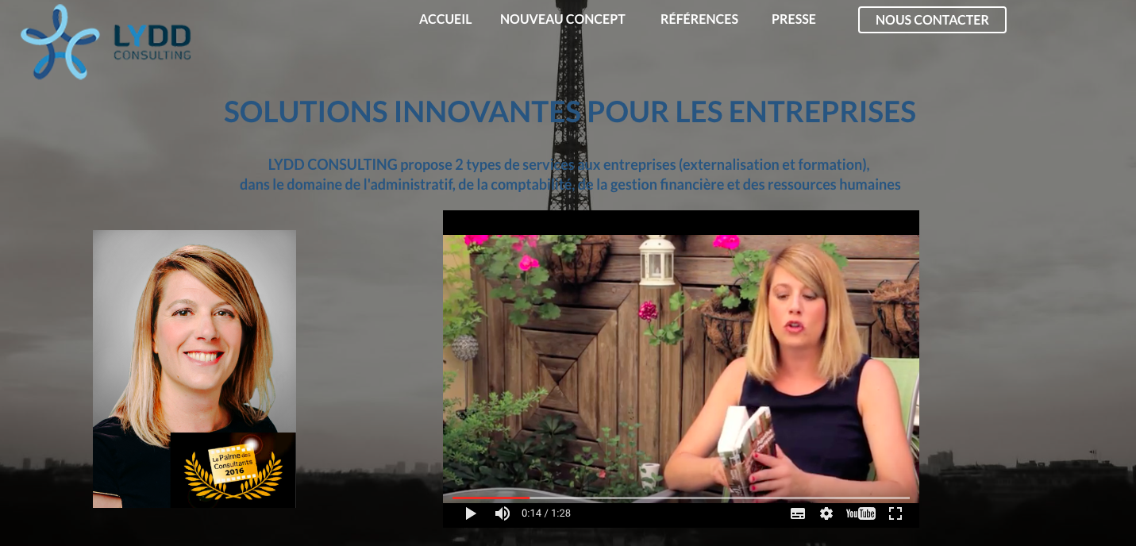Seek along the video progress bar
The height and width of the screenshot is (546, 1136).
coord(681,498)
